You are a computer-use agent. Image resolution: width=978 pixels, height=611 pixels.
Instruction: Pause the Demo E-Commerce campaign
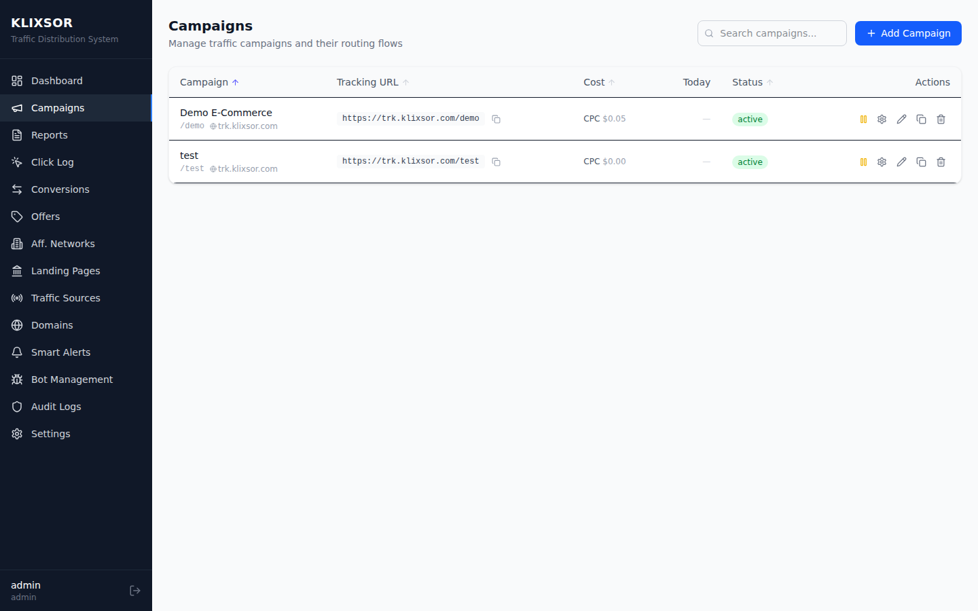[x=863, y=119]
